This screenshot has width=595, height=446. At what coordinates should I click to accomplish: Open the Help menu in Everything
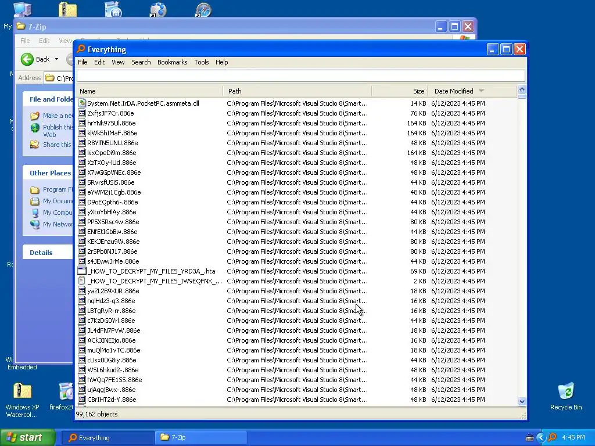click(x=221, y=62)
